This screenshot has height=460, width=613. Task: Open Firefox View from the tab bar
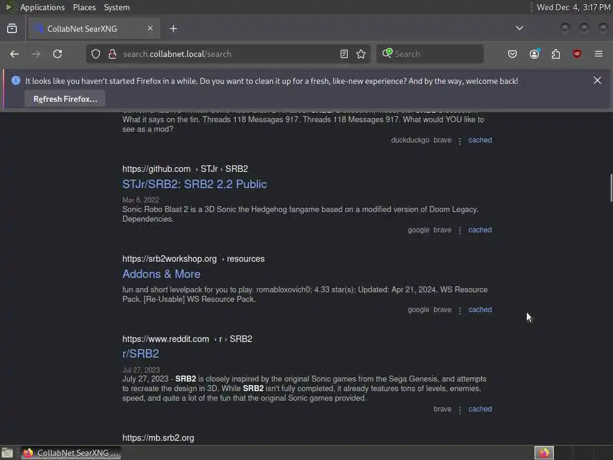tap(12, 29)
